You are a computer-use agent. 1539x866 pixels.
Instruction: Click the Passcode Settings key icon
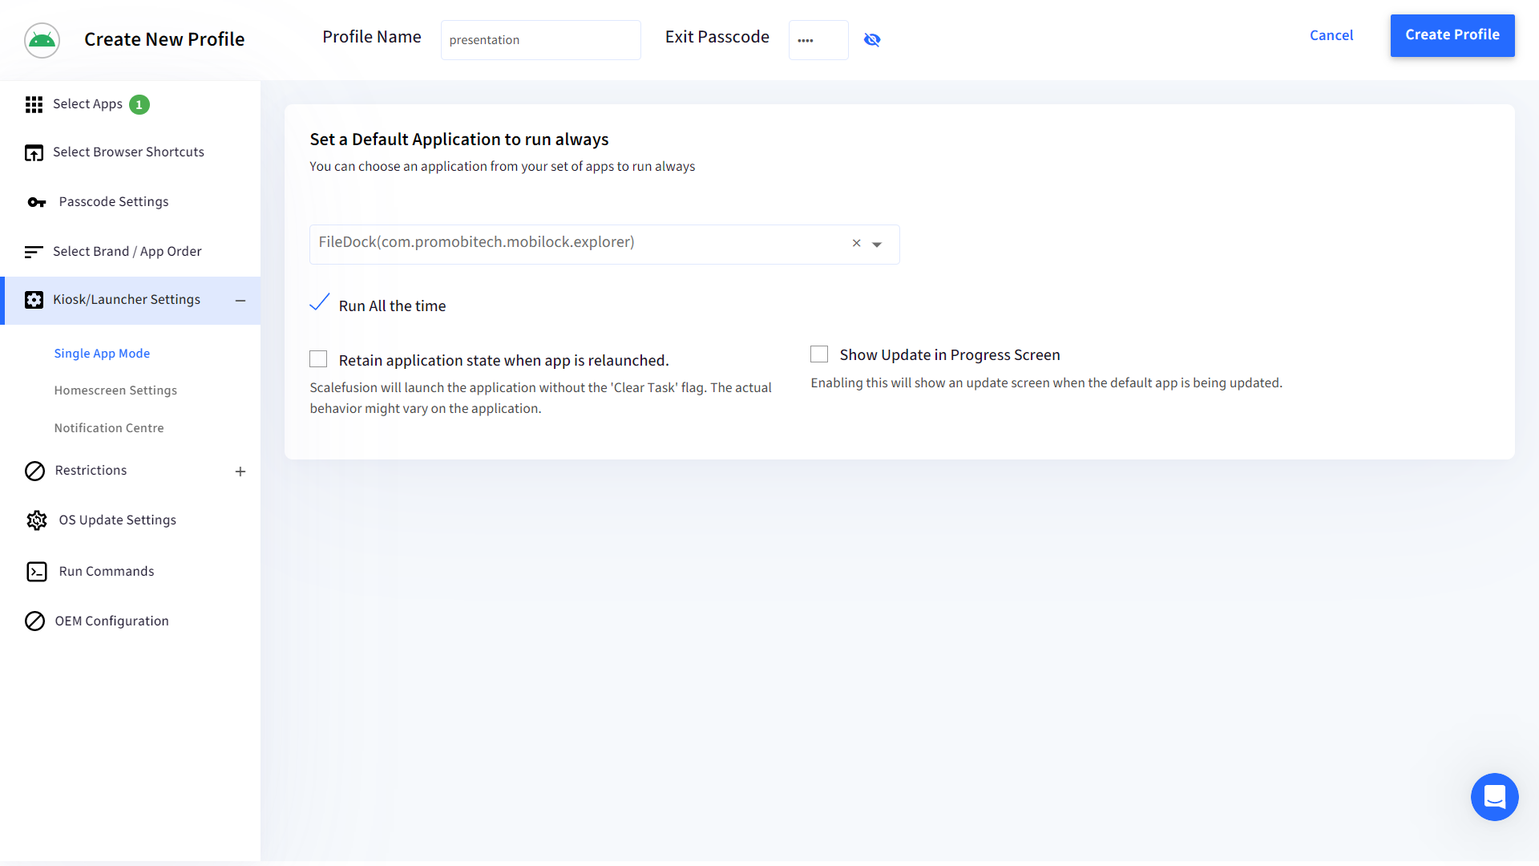[37, 202]
